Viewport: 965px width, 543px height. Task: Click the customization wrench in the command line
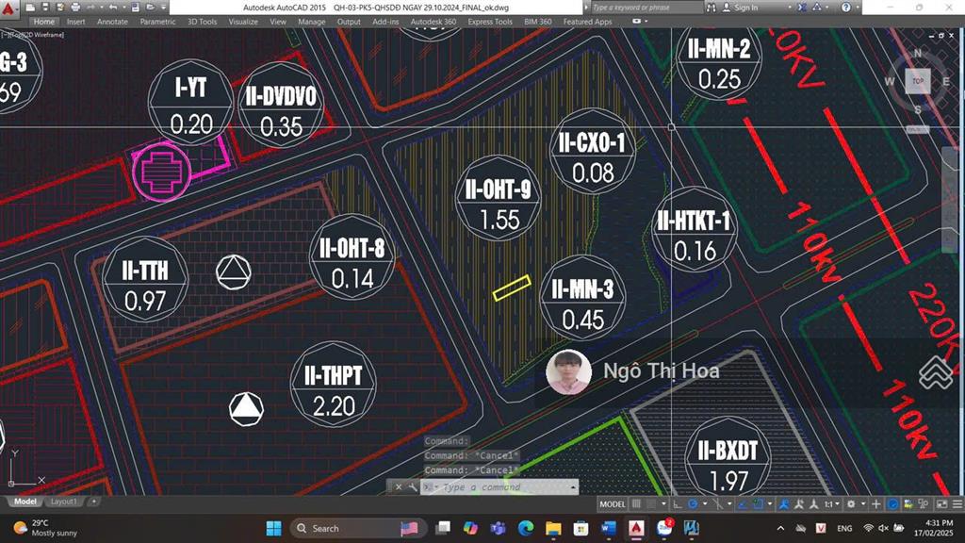[413, 487]
